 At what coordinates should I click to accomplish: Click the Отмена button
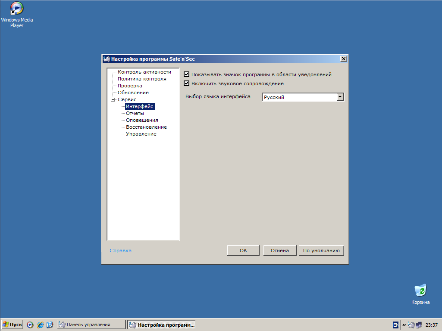(279, 251)
